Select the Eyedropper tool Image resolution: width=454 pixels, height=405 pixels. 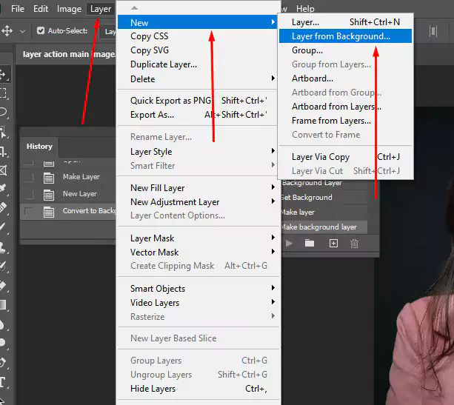(x=3, y=188)
